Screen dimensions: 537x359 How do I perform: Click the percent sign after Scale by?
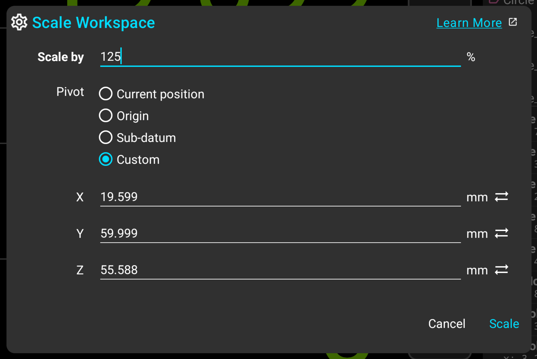point(471,57)
